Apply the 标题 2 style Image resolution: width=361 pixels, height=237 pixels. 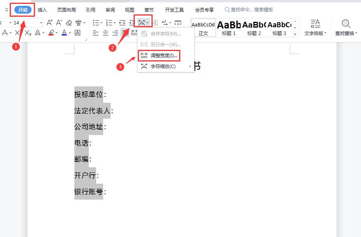pos(254,28)
